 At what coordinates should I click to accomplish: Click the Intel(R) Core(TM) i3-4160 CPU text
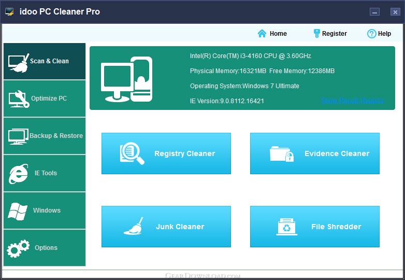pos(250,56)
